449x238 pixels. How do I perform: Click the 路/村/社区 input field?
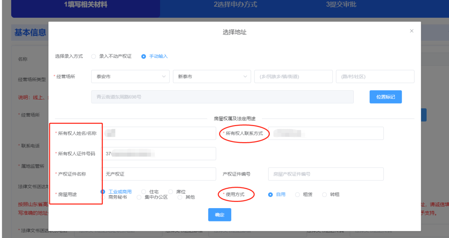[x=375, y=77]
